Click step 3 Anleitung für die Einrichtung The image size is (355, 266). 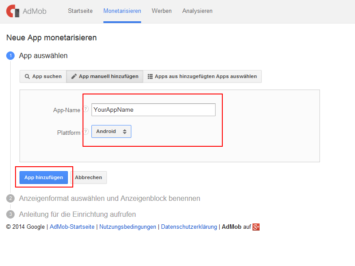77,214
